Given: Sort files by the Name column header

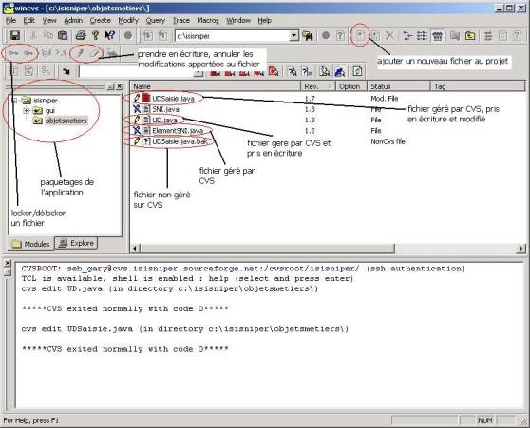Looking at the screenshot, I should click(216, 86).
